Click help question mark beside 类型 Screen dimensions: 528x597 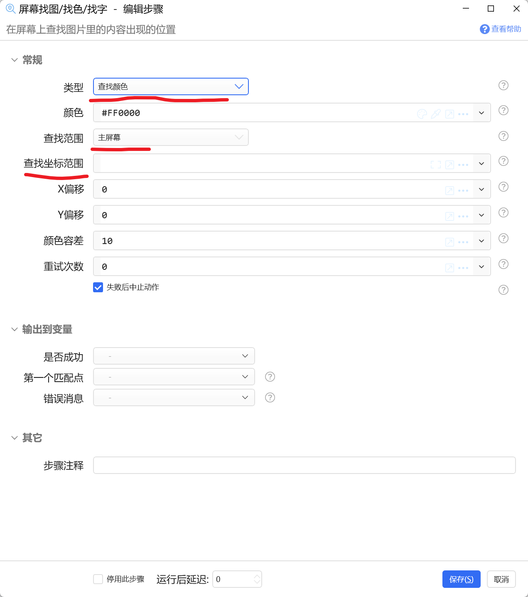pyautogui.click(x=503, y=85)
